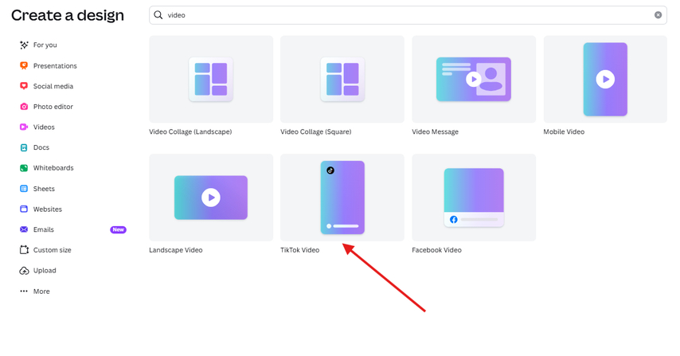Select the Videos category label
Image resolution: width=680 pixels, height=356 pixels.
[44, 127]
